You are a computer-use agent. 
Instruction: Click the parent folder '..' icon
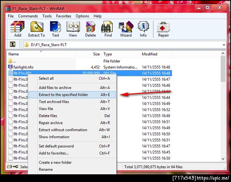pos(10,61)
